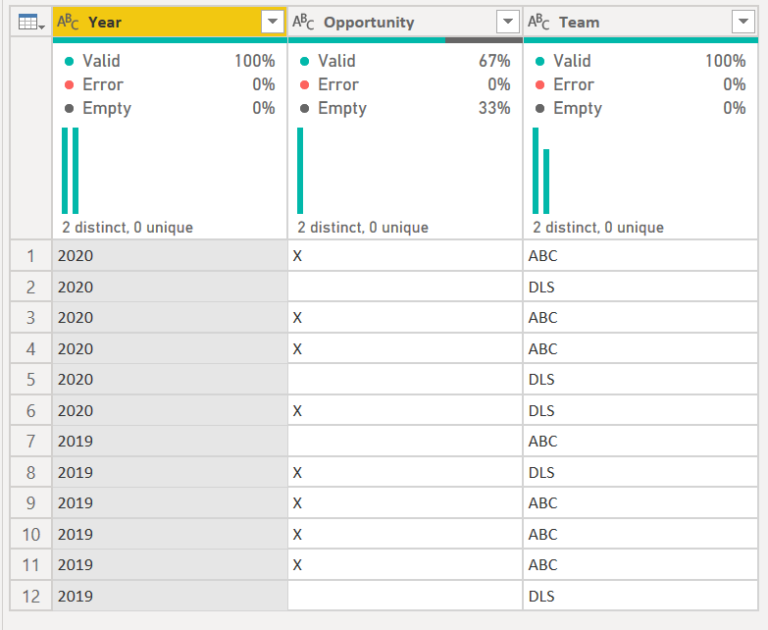Viewport: 768px width, 630px height.
Task: Click the DLS Team cell in row 2
Action: coord(640,287)
